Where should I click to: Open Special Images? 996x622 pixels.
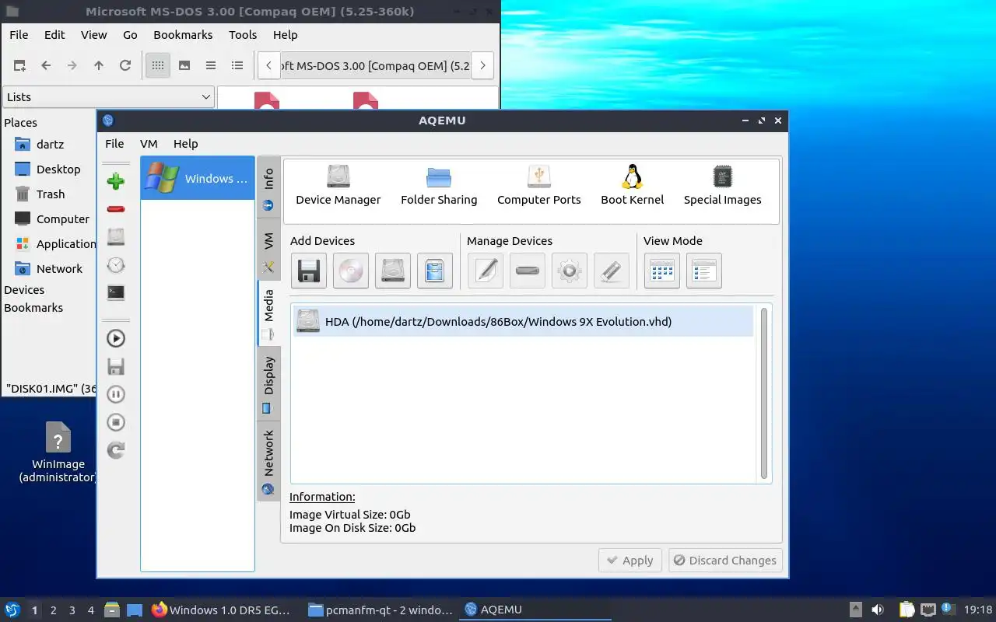[x=722, y=185]
